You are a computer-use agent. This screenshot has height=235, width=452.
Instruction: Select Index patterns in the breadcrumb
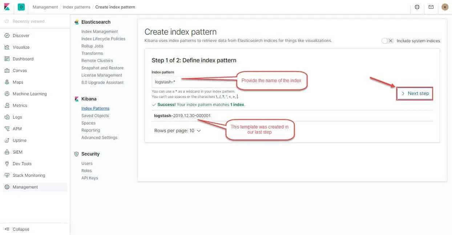76,7
